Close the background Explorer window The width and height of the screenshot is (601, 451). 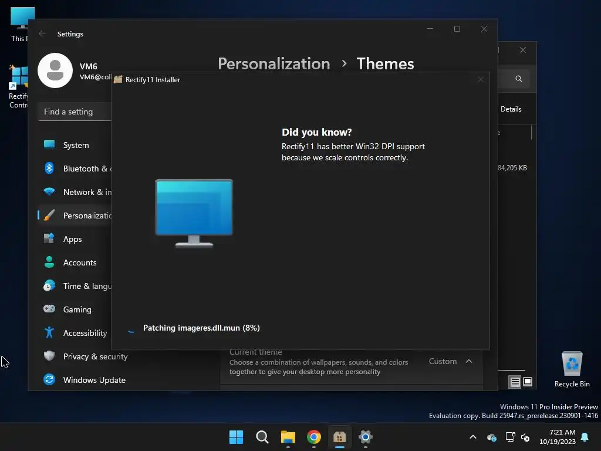pyautogui.click(x=523, y=50)
